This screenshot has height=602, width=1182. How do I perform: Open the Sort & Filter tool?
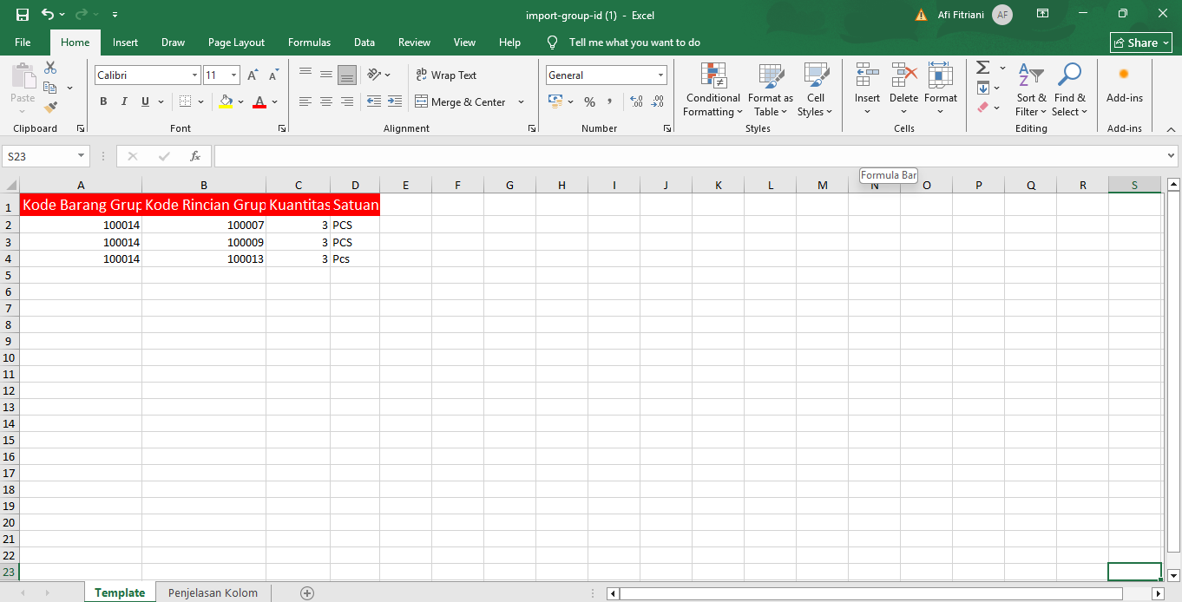(1030, 90)
